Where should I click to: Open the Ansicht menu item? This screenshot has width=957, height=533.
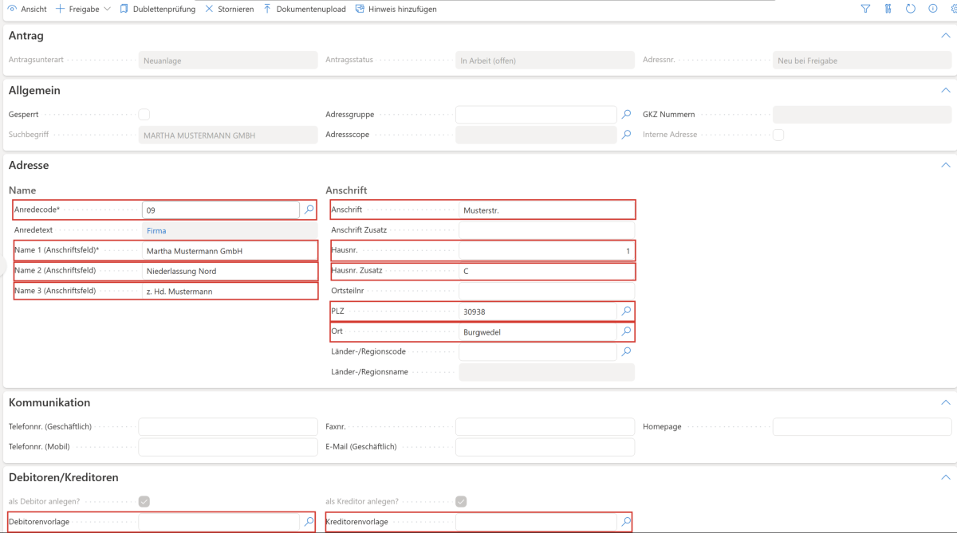pos(27,9)
